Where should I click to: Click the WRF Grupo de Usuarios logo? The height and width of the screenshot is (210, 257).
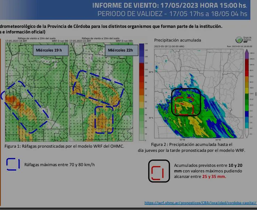pyautogui.click(x=240, y=40)
